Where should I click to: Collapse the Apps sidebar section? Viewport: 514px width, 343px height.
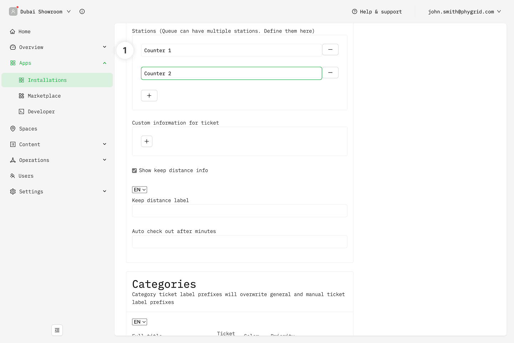tap(105, 63)
